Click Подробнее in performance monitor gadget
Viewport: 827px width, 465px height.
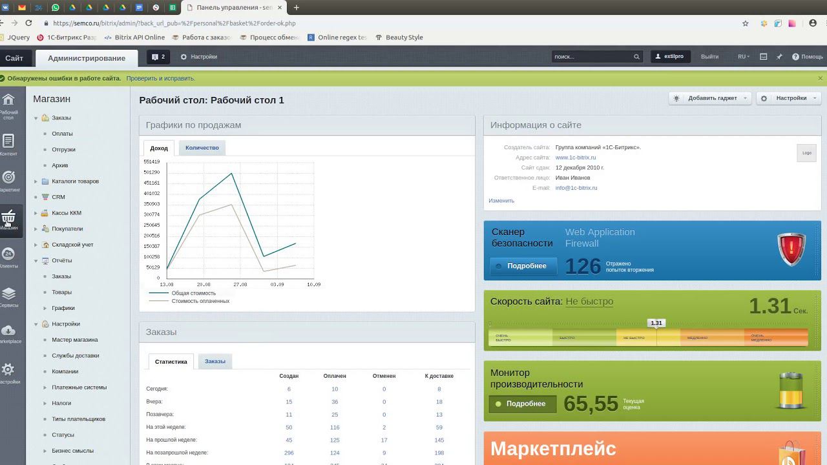(523, 404)
